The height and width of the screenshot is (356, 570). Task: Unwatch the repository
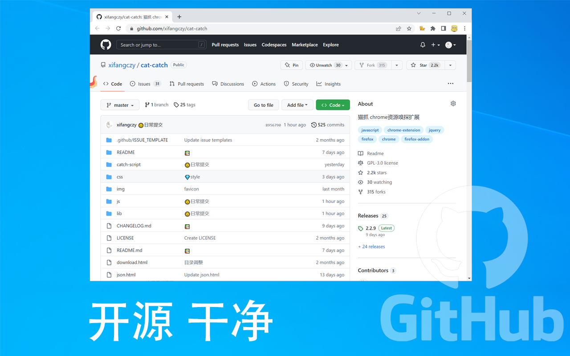click(x=324, y=65)
